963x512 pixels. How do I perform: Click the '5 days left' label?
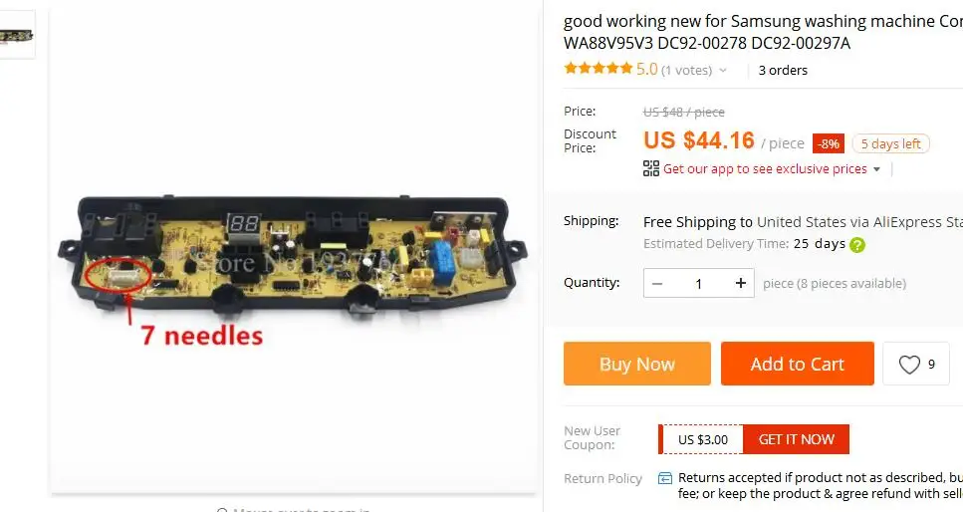[x=890, y=143]
